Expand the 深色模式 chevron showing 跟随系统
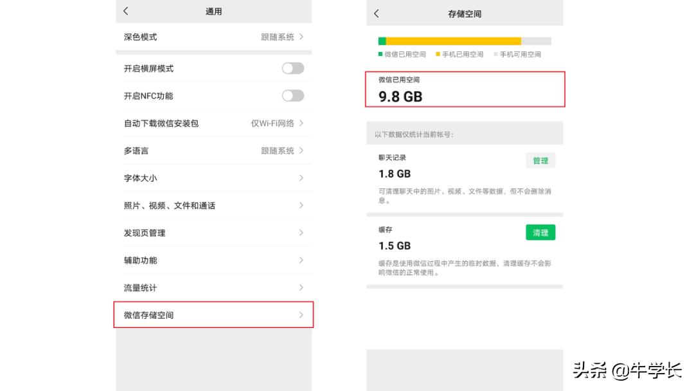The width and height of the screenshot is (694, 391). point(302,37)
